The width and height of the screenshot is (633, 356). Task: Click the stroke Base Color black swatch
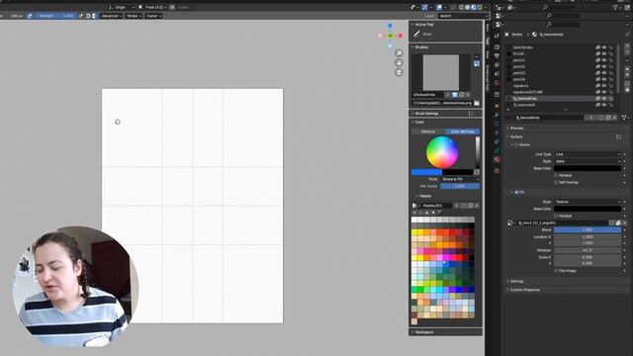click(588, 168)
